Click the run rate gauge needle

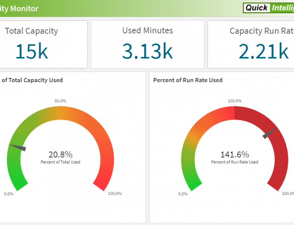coord(269,133)
